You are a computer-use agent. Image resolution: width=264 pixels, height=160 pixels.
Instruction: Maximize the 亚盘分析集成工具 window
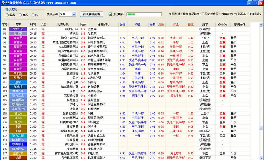coord(255,3)
